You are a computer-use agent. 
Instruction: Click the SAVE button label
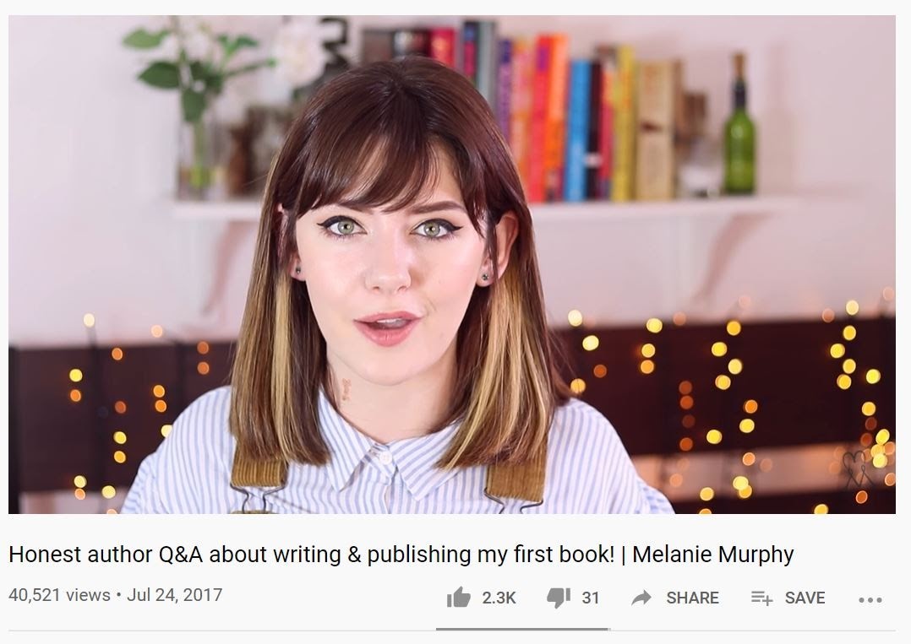(805, 598)
